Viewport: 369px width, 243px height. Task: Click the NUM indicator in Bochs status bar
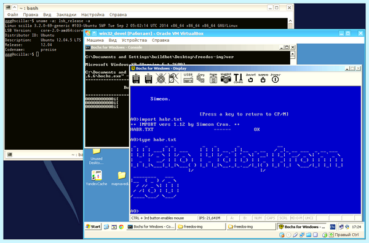coord(258,218)
